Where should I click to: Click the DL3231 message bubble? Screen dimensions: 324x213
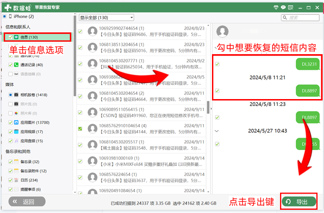[x=309, y=64]
